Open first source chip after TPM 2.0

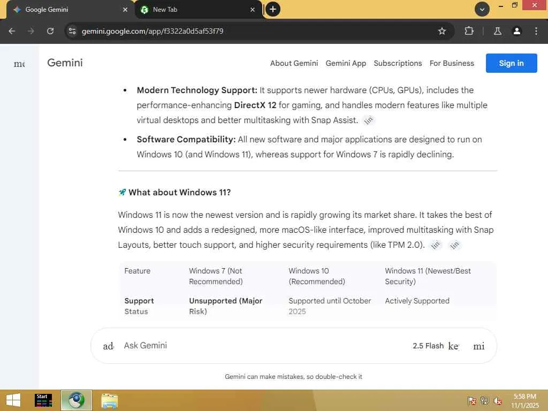[436, 245]
